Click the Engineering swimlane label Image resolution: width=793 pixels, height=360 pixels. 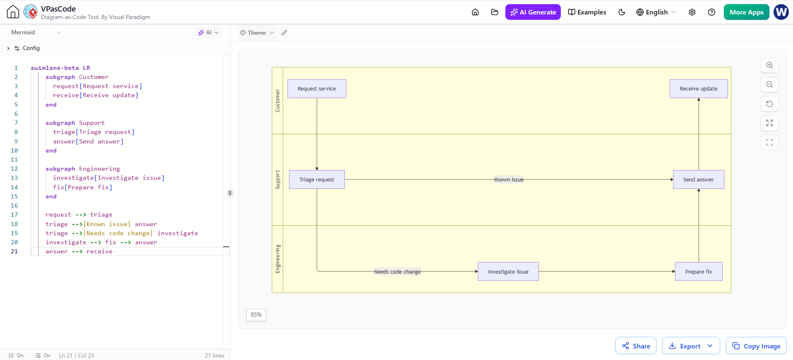278,259
